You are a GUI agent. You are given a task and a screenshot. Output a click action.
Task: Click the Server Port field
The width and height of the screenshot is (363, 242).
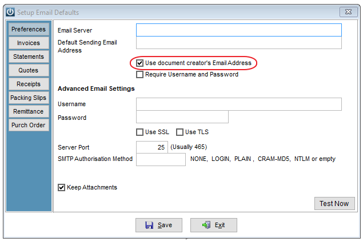(x=152, y=147)
